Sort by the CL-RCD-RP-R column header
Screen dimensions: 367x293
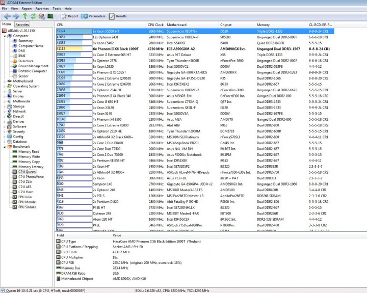[321, 25]
